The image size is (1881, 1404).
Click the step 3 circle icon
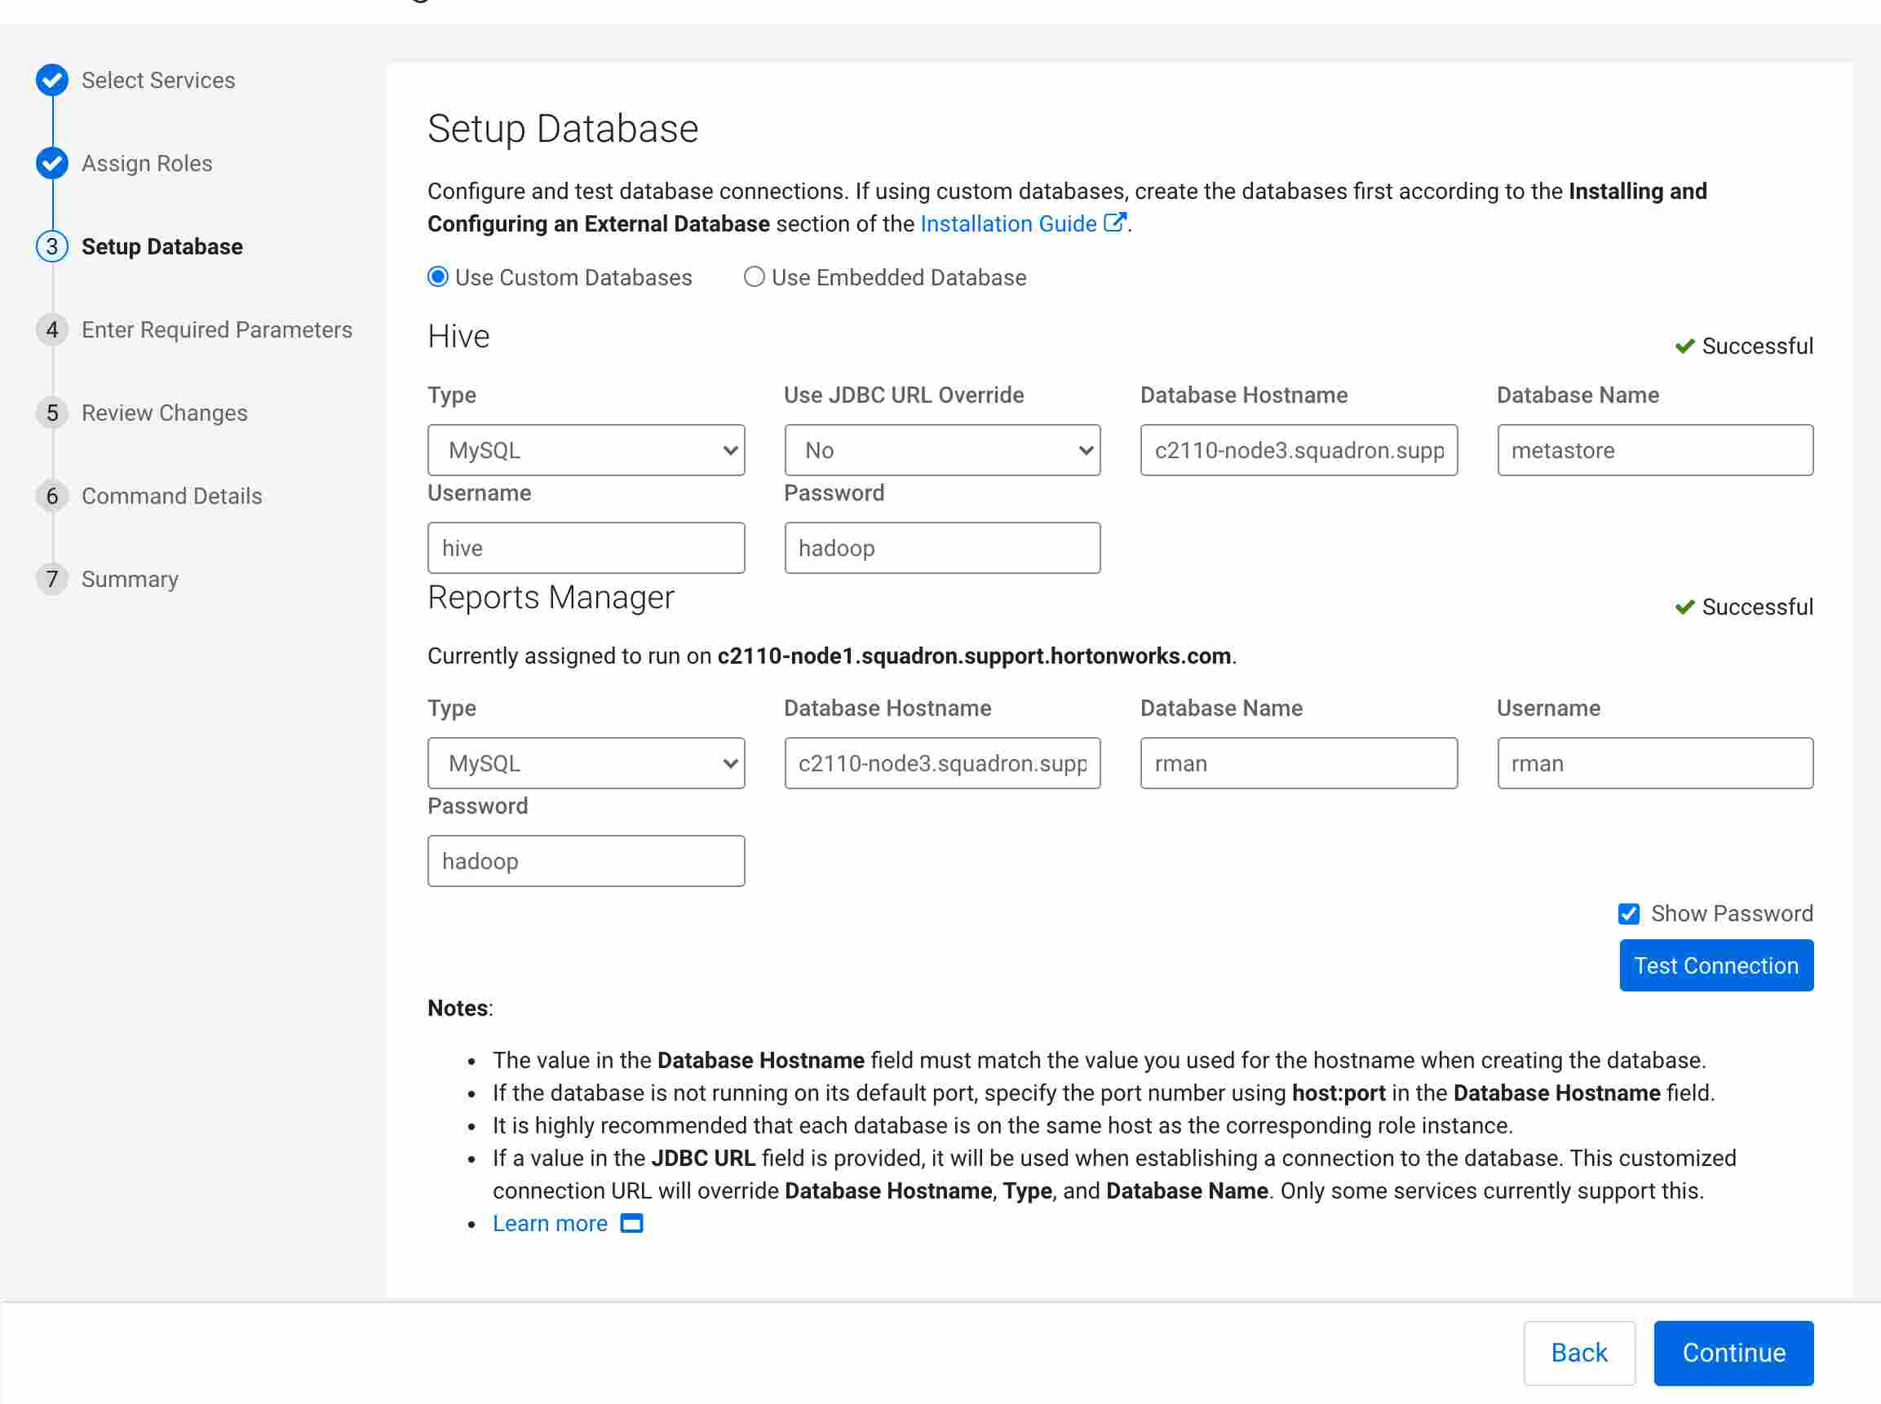[52, 246]
